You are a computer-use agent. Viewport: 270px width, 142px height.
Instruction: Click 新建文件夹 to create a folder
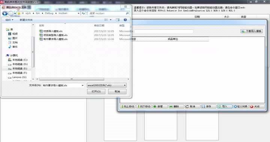26,20
